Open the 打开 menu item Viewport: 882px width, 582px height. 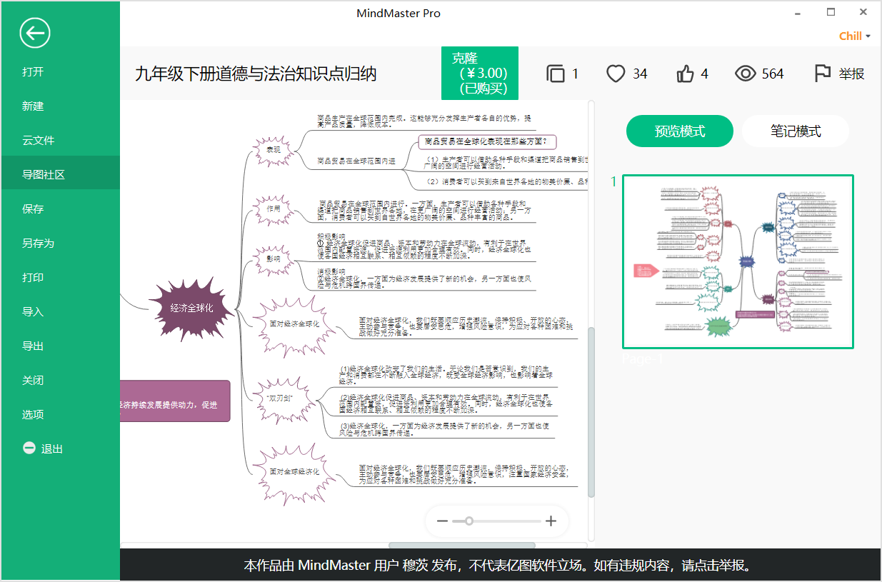[x=33, y=72]
